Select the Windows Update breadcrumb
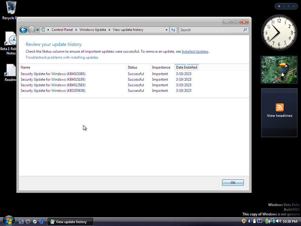The height and width of the screenshot is (226, 301). coord(93,30)
